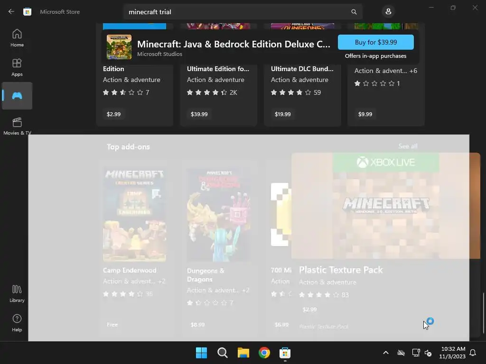Select the $9.99 price tag
The width and height of the screenshot is (486, 364).
tap(365, 114)
